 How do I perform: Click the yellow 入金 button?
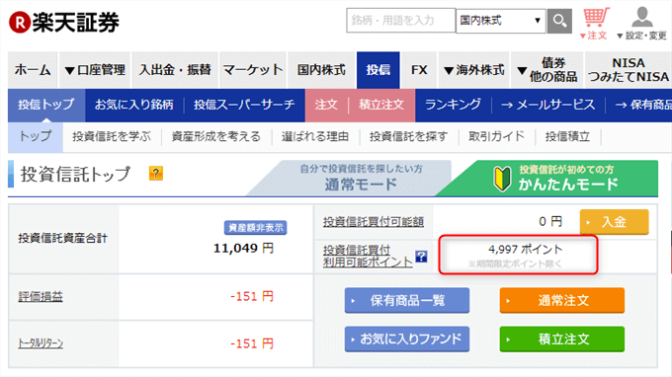pos(614,222)
